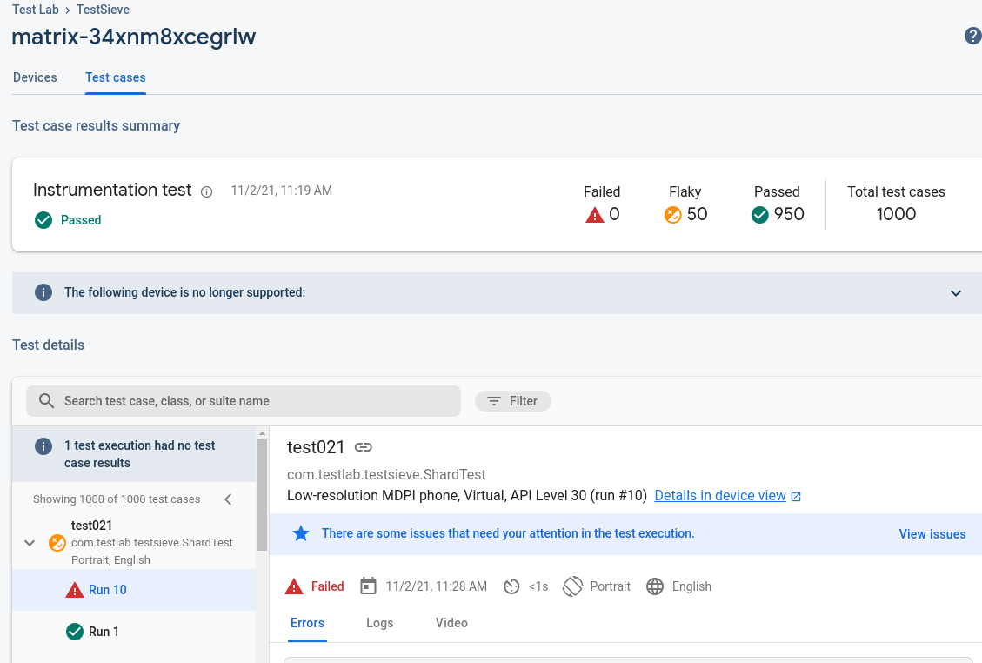The height and width of the screenshot is (663, 982).
Task: Switch to the Devices tab
Action: [x=35, y=77]
